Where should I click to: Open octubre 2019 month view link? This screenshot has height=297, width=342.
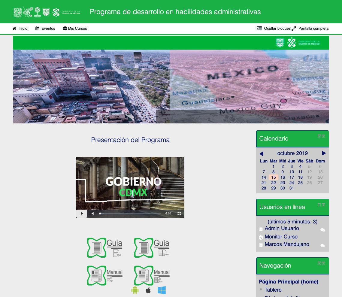click(292, 153)
